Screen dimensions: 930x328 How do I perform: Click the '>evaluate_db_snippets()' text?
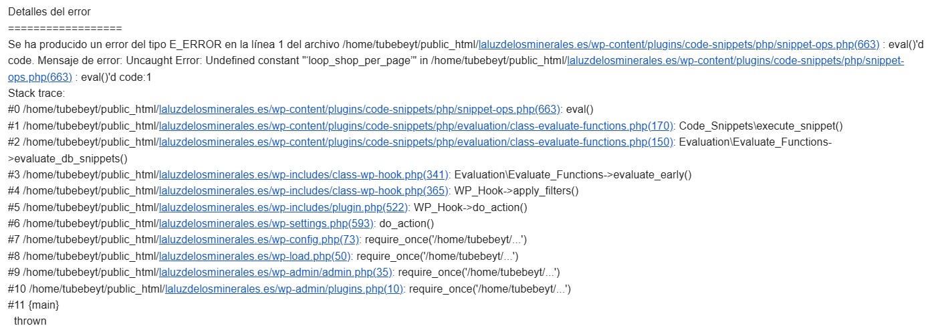[x=68, y=158]
